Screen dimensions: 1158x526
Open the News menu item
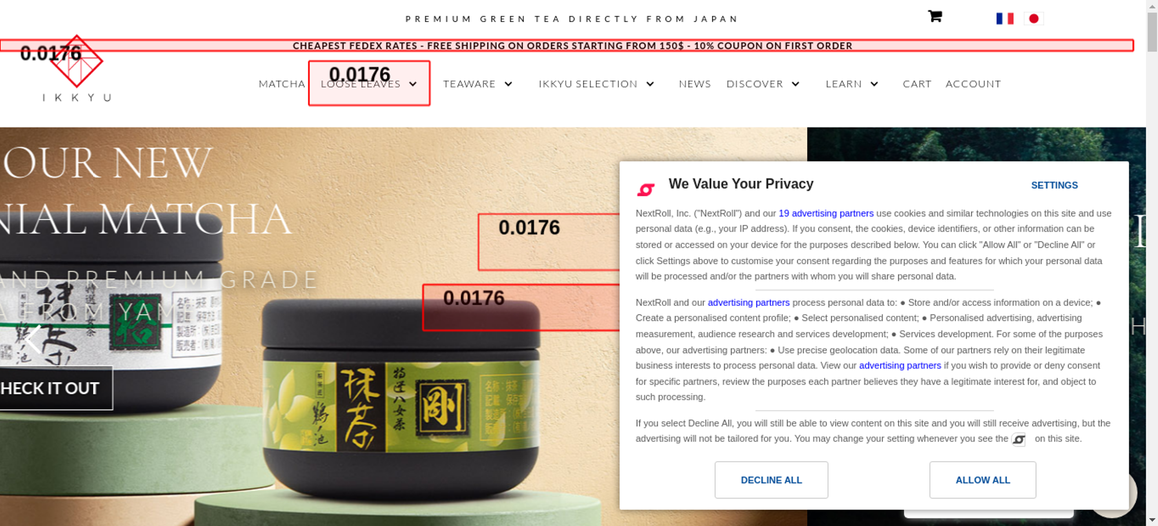(x=695, y=84)
